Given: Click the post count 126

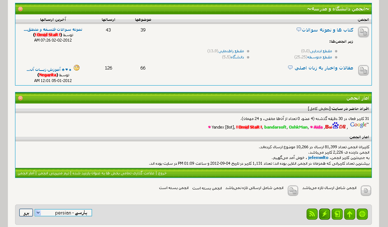Looking at the screenshot, I should click(x=108, y=68).
